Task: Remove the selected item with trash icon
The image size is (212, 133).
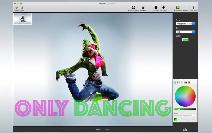Action: (x=143, y=7)
